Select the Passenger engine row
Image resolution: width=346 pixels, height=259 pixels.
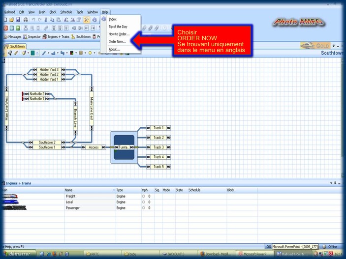pyautogui.click(x=172, y=208)
